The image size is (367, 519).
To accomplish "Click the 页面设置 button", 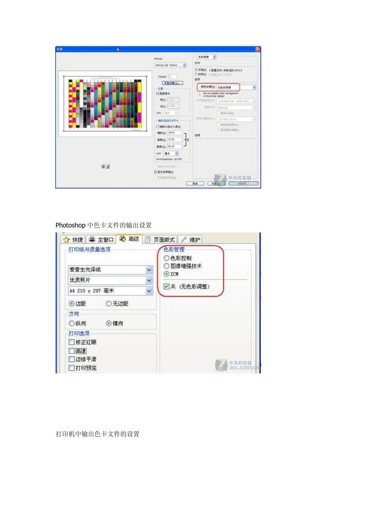I will point(172,83).
